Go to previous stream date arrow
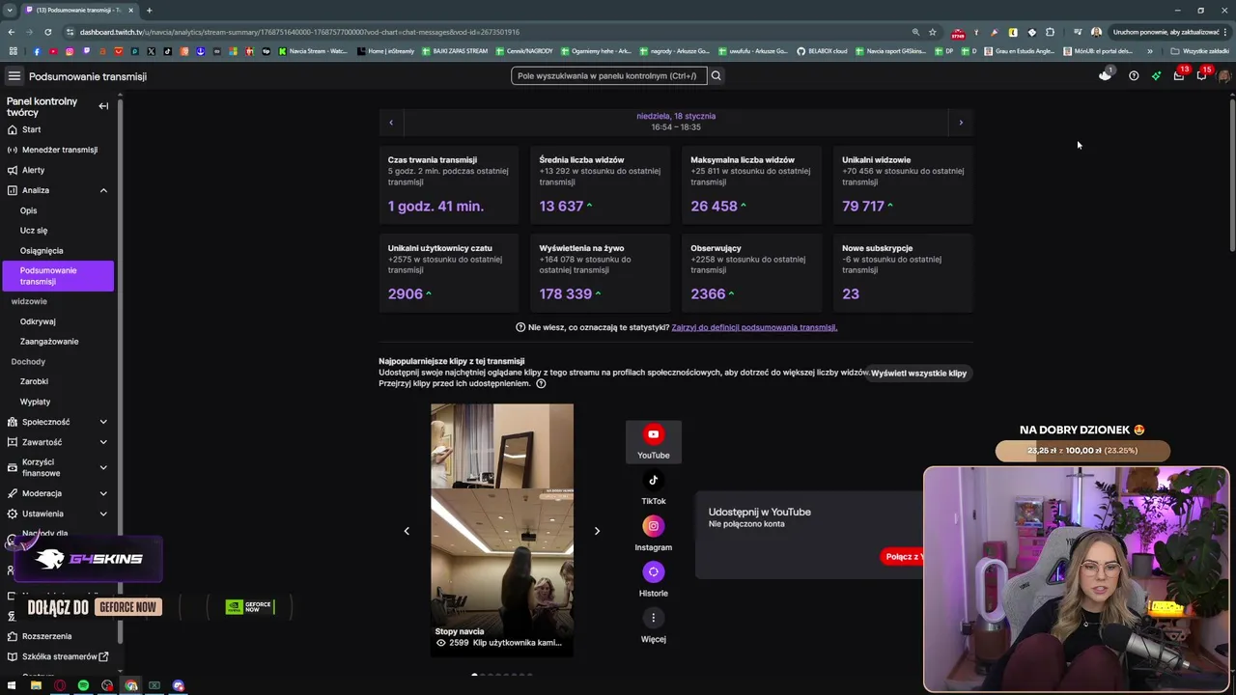 tap(391, 123)
